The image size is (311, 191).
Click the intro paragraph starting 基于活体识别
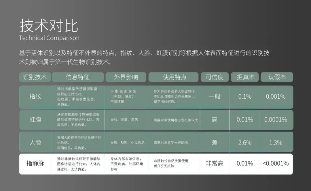tap(144, 57)
